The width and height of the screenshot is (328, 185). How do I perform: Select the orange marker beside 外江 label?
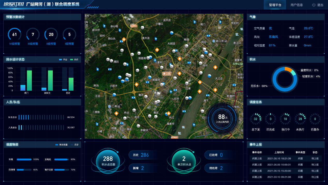coord(169,113)
